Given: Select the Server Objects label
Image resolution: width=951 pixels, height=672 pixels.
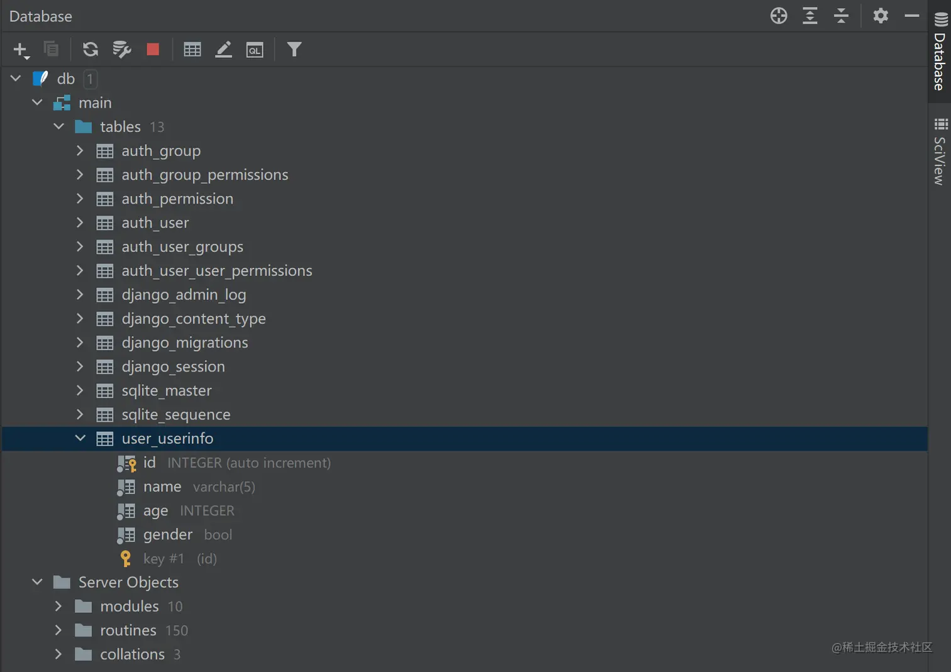Looking at the screenshot, I should click(x=128, y=582).
